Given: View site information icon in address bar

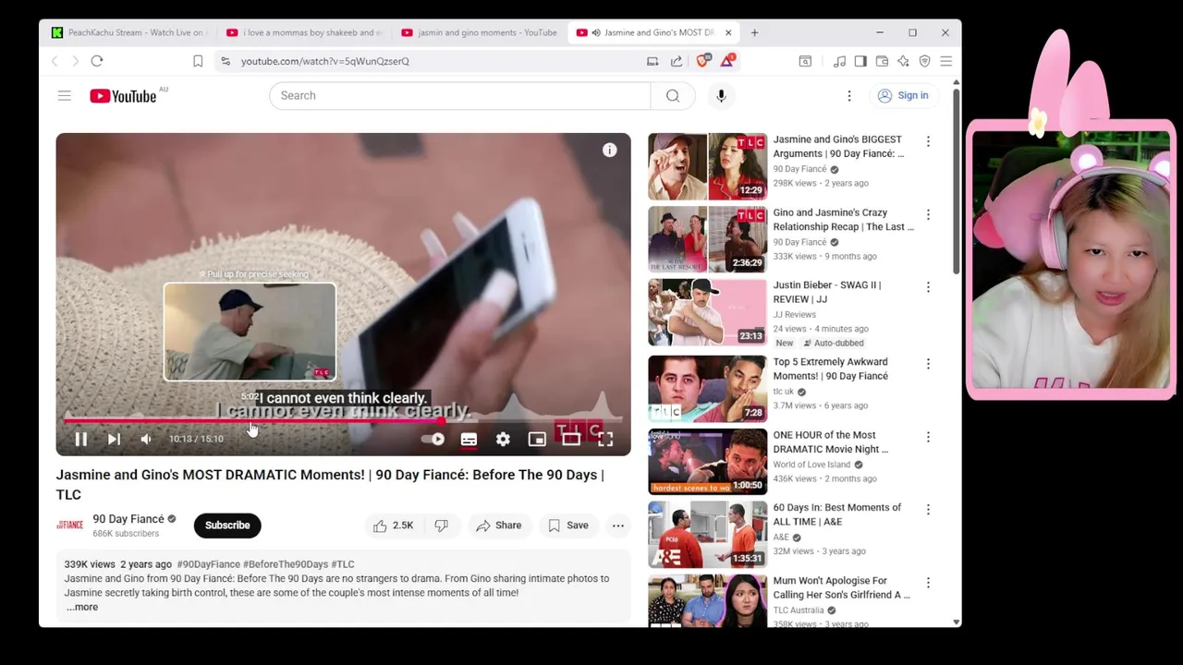Looking at the screenshot, I should point(226,61).
